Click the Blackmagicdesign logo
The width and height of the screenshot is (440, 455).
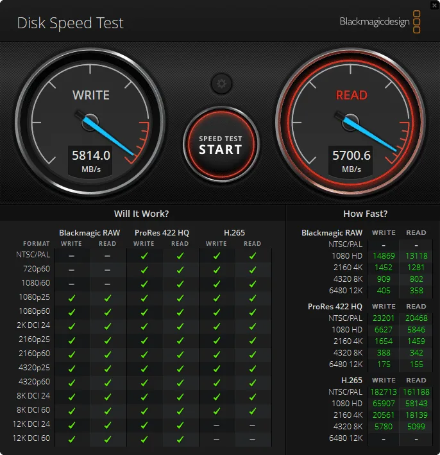tap(380, 22)
